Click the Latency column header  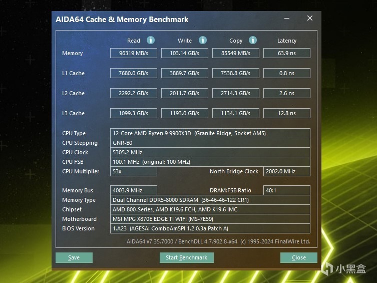click(287, 41)
